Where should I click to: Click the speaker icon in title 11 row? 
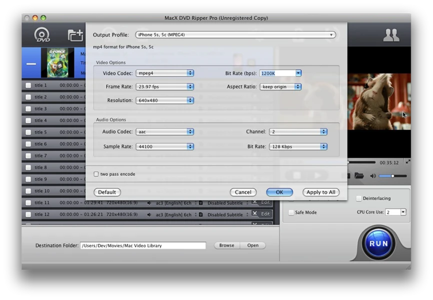[149, 203]
